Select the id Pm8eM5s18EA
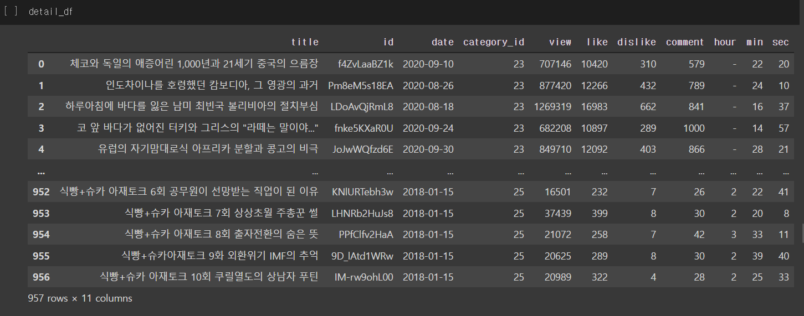The image size is (804, 316). [361, 85]
